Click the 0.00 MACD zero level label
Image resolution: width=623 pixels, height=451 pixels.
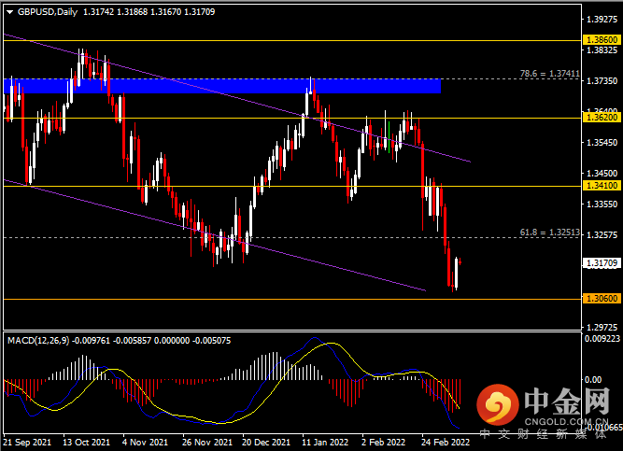pyautogui.click(x=593, y=379)
